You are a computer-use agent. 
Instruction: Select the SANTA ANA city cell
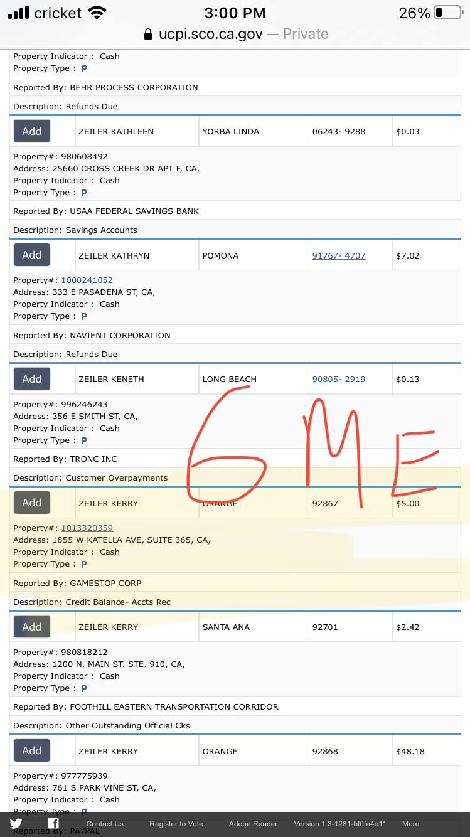254,627
